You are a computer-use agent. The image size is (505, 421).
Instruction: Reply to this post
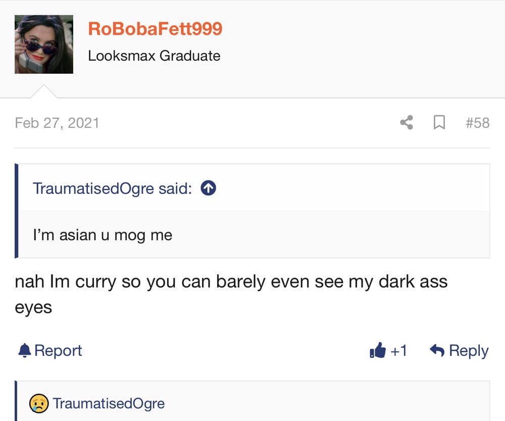[x=459, y=350]
